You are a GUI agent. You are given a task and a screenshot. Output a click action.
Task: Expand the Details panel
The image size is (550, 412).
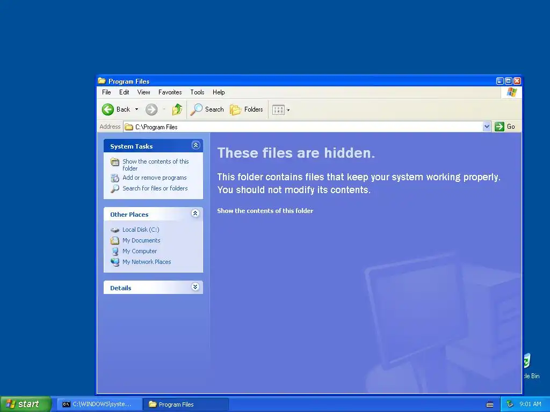click(x=196, y=287)
